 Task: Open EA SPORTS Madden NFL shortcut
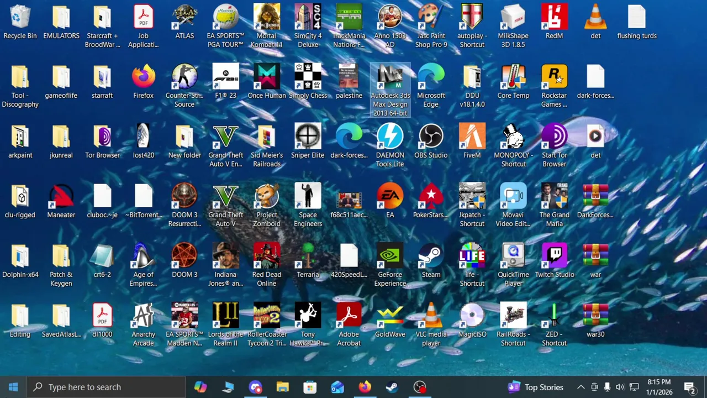(x=184, y=324)
